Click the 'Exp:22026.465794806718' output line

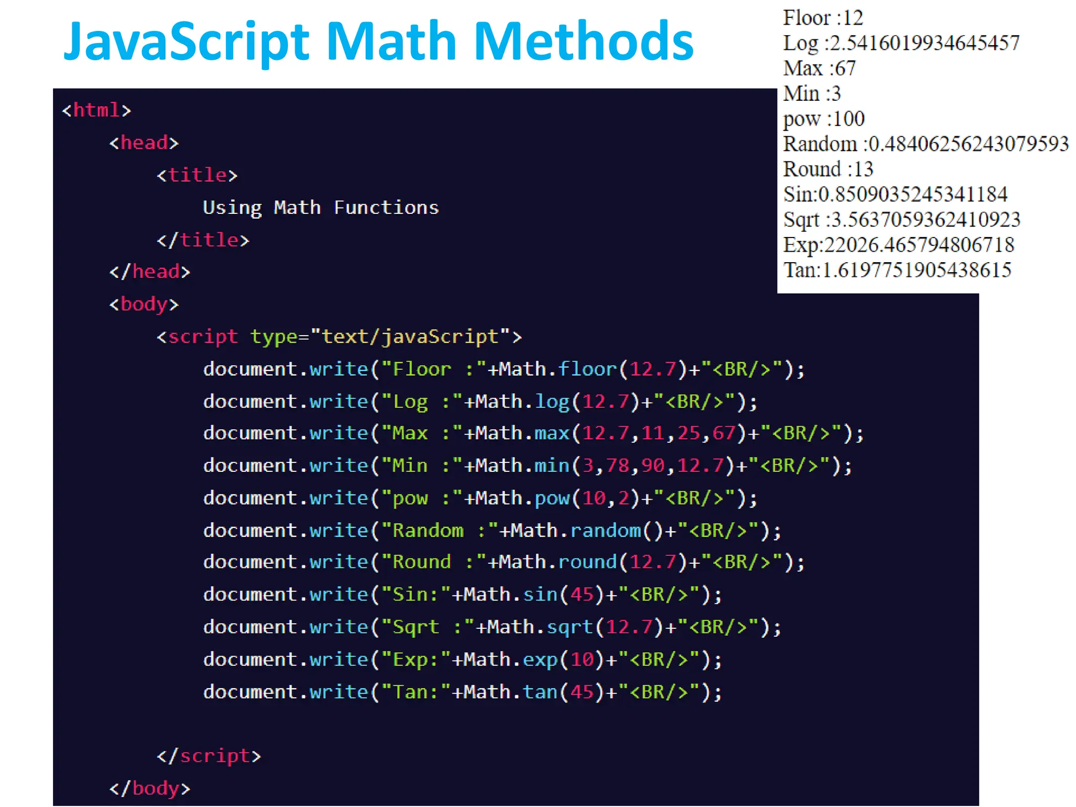899,246
